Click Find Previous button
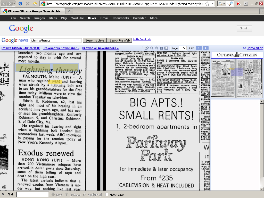The height and width of the screenshot is (198, 264). click(72, 194)
